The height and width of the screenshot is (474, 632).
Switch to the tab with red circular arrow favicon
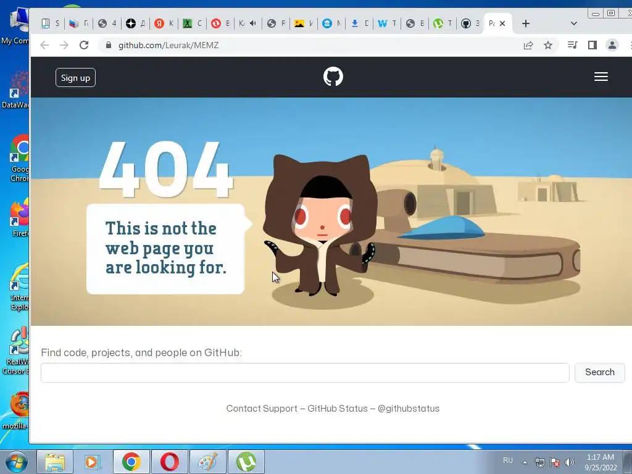[x=220, y=23]
